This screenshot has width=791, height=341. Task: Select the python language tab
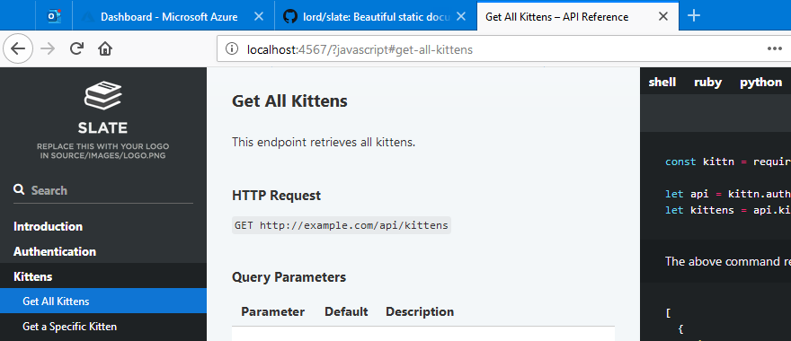pos(760,82)
